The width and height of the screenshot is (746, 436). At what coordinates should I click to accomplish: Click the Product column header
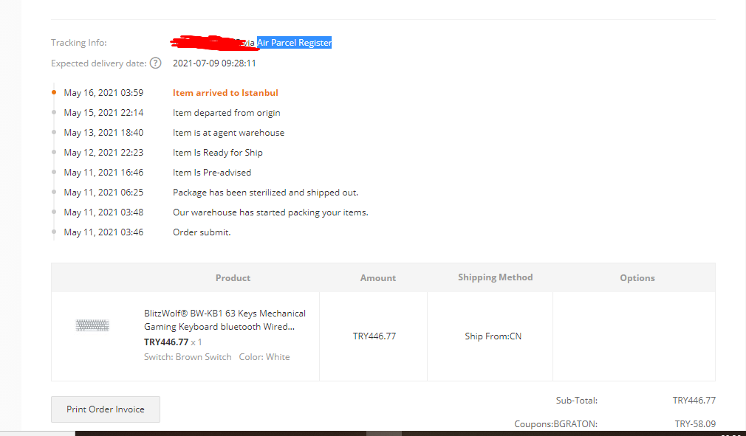click(233, 278)
